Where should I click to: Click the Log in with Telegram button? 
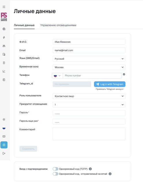tap(110, 84)
